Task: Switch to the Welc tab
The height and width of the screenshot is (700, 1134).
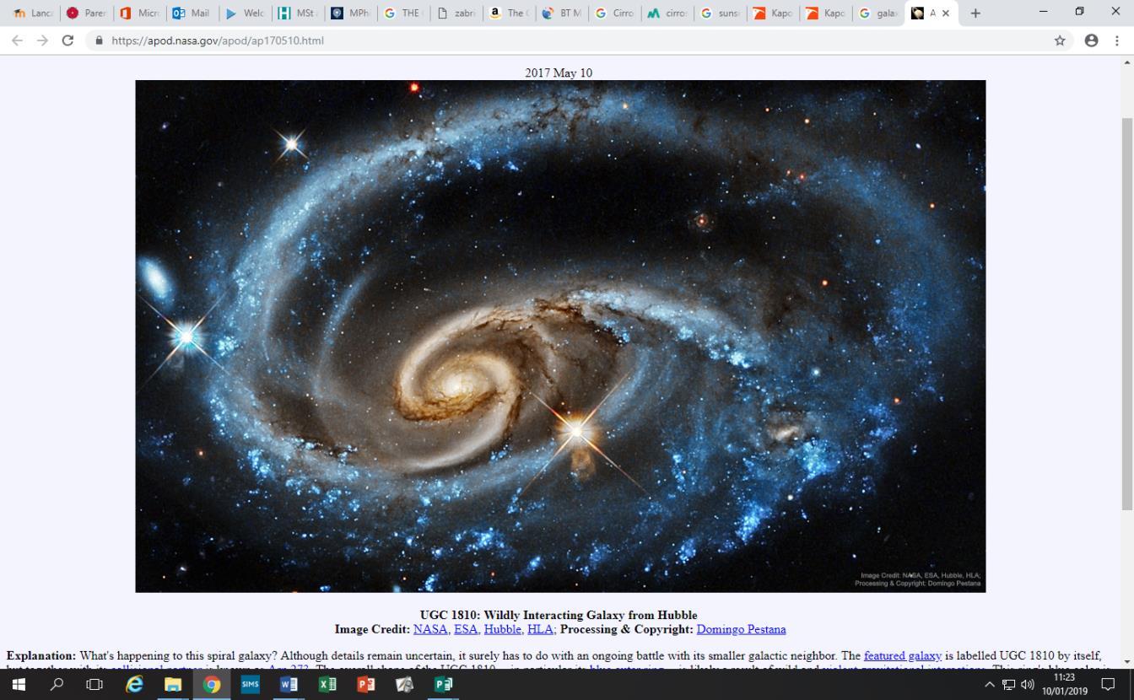Action: pyautogui.click(x=244, y=13)
